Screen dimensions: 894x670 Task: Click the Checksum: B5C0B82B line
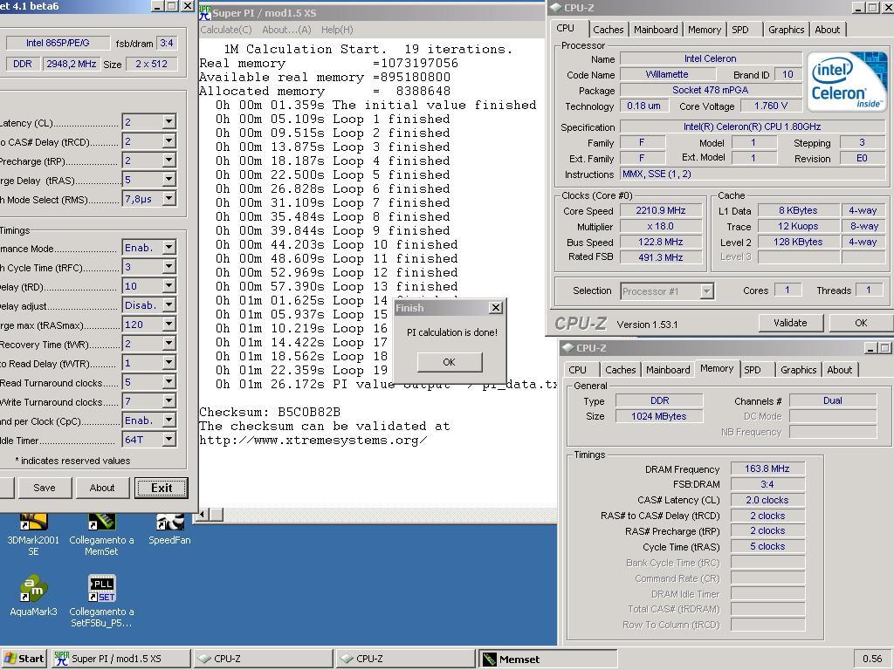[270, 412]
